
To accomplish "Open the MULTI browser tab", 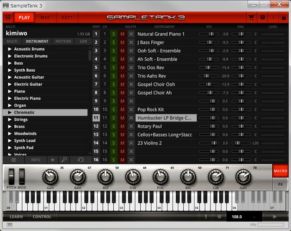I will (x=12, y=41).
